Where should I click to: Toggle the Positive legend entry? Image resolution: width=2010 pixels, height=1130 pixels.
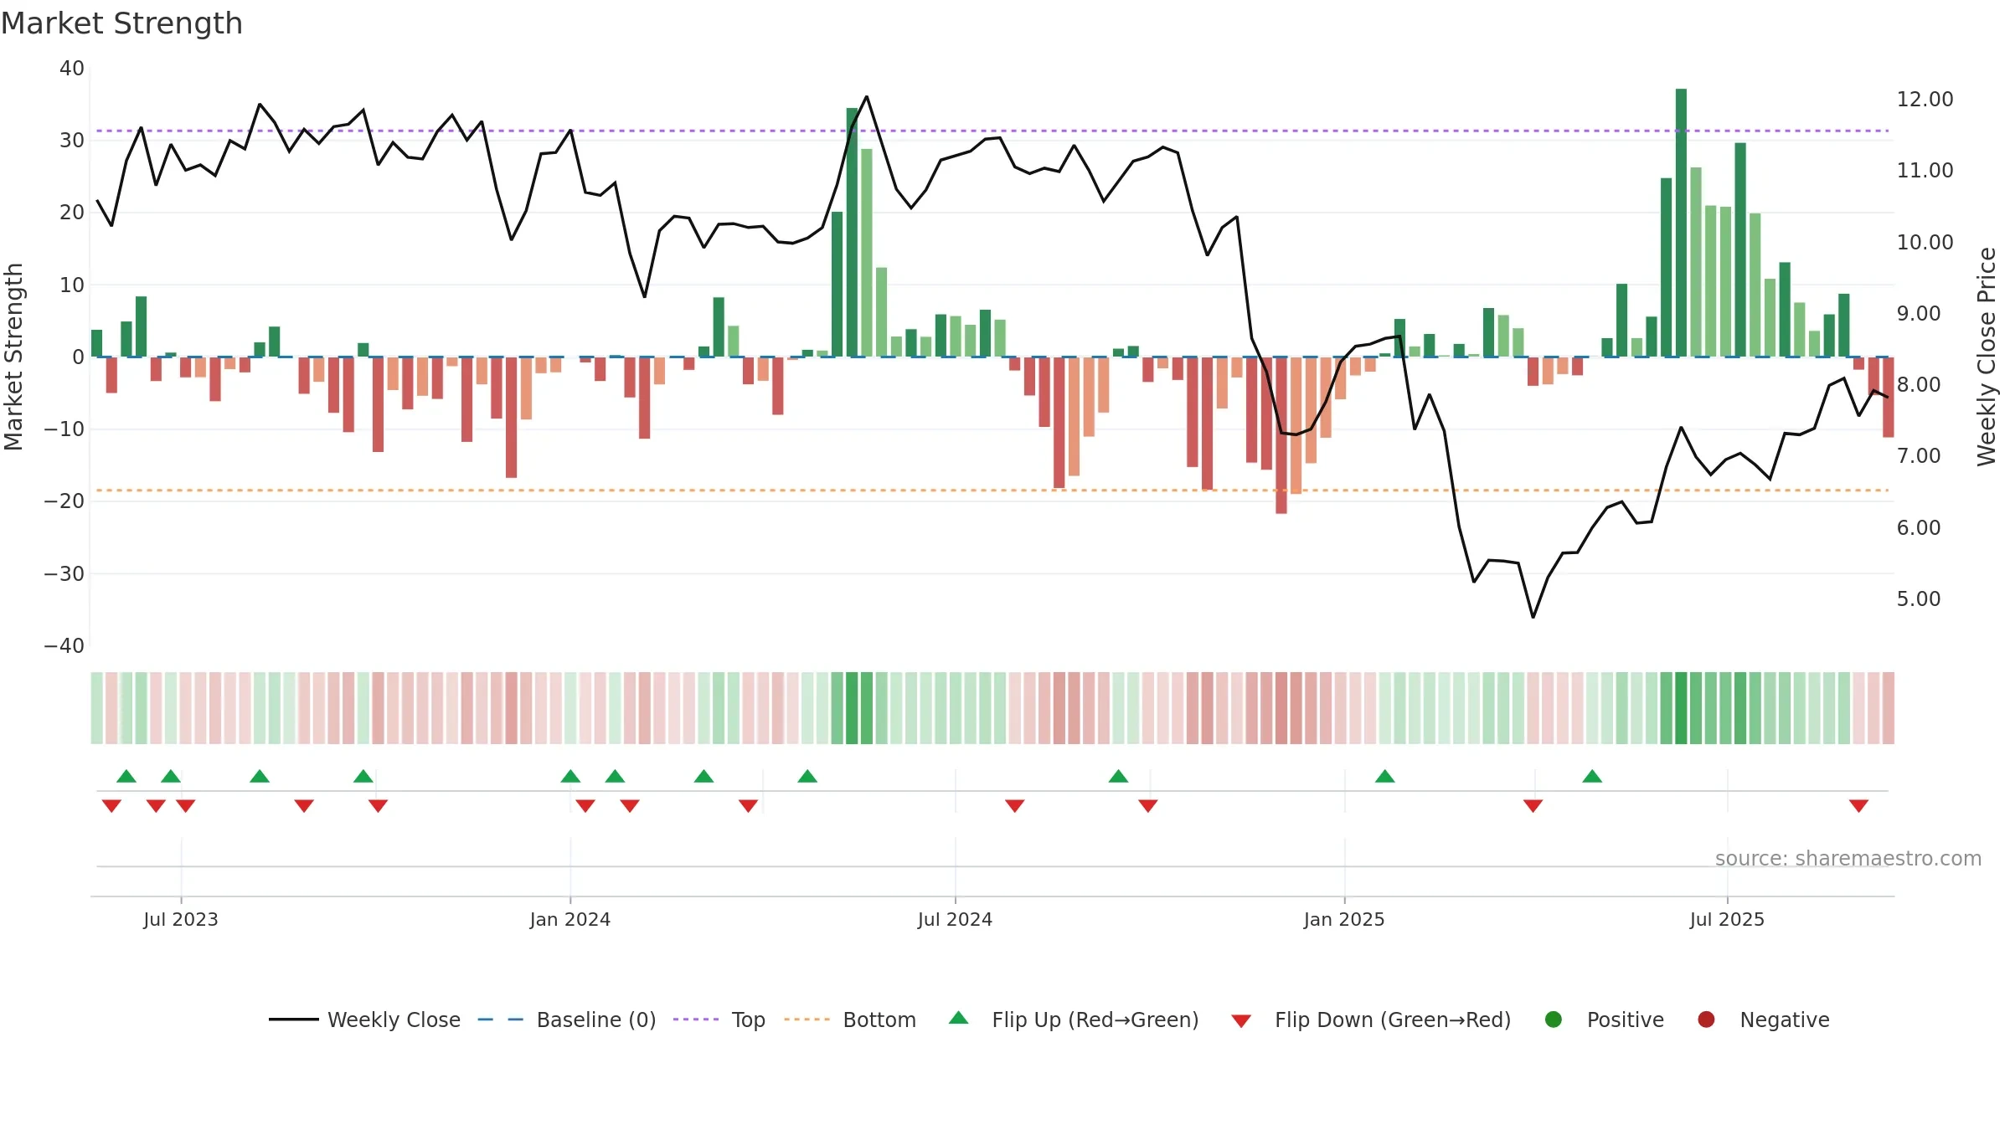click(x=1604, y=1020)
